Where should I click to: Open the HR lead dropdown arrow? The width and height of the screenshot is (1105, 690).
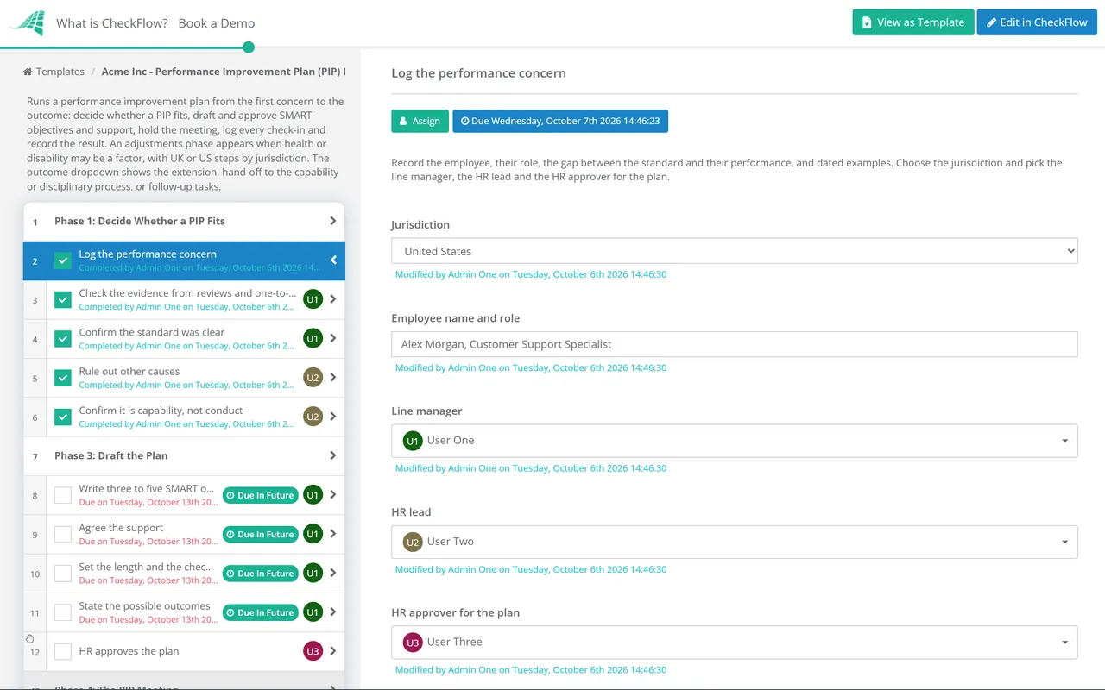tap(1064, 542)
